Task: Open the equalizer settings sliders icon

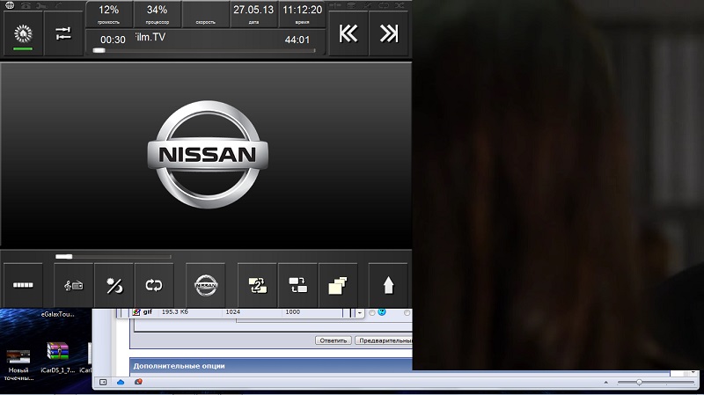Action: 62,33
